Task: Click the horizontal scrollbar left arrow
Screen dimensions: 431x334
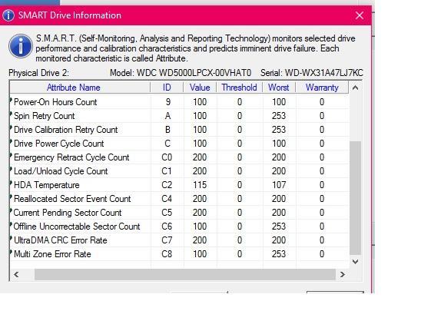Action: click(16, 274)
